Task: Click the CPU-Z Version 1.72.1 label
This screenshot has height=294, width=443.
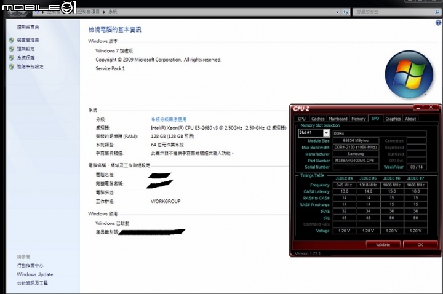Action: (x=308, y=253)
